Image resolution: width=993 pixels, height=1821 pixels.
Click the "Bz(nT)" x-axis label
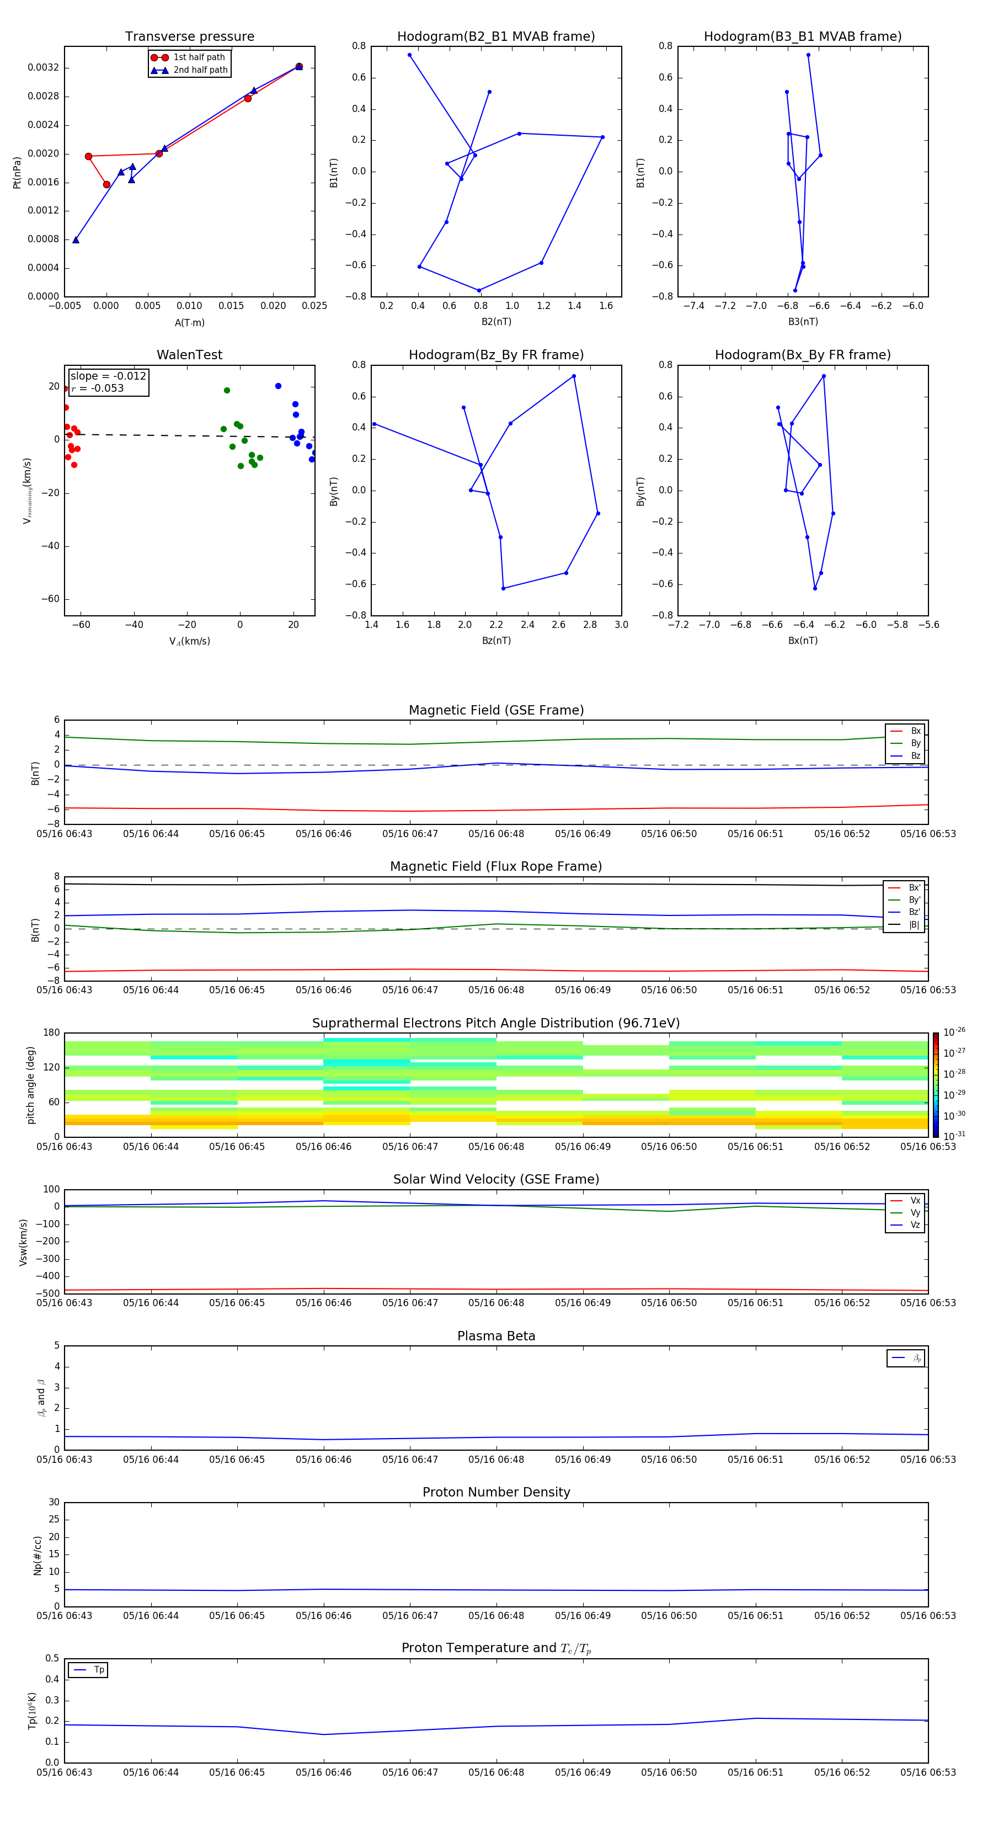pyautogui.click(x=496, y=641)
